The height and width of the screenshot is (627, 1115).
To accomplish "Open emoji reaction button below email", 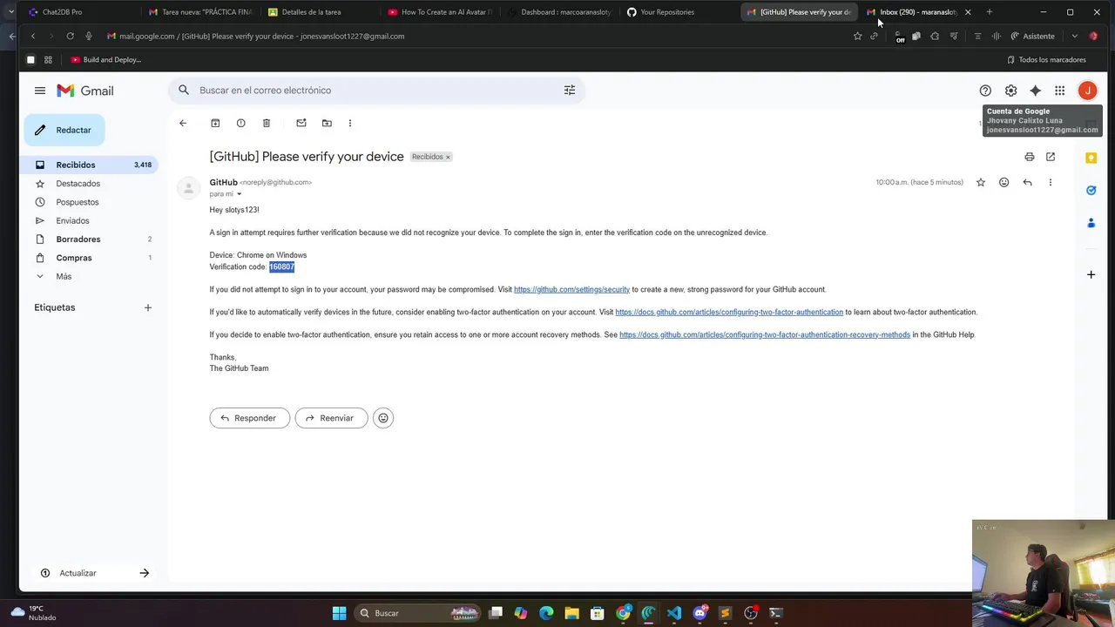I will [x=383, y=418].
